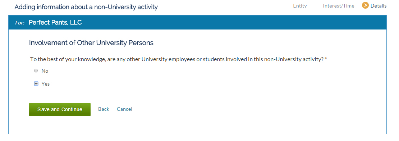399x141 pixels.
Task: Click the "No" option label text
Action: pos(45,71)
